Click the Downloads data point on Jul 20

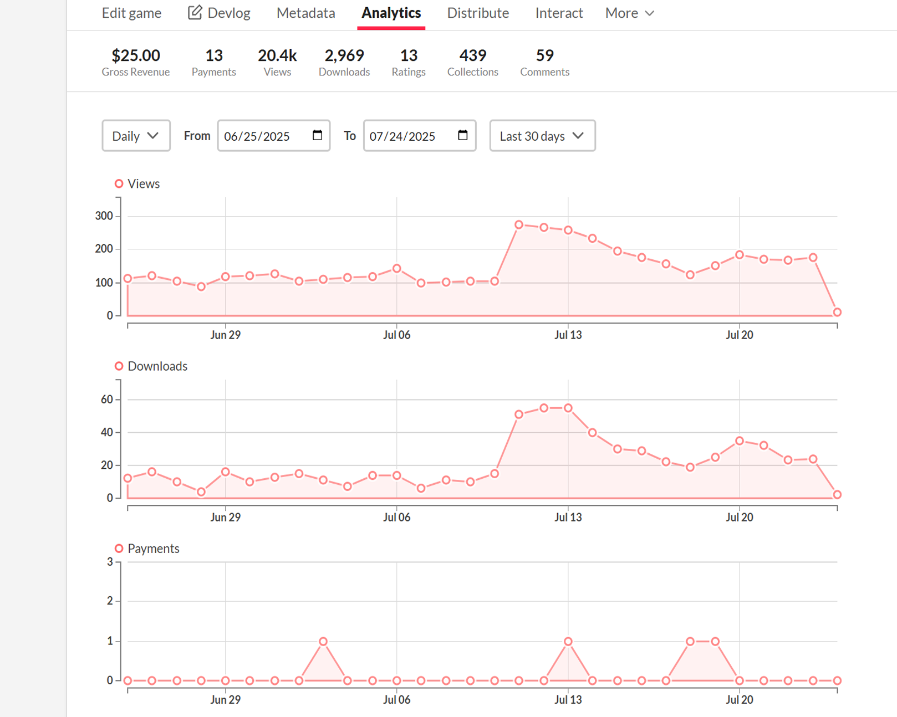(x=740, y=441)
